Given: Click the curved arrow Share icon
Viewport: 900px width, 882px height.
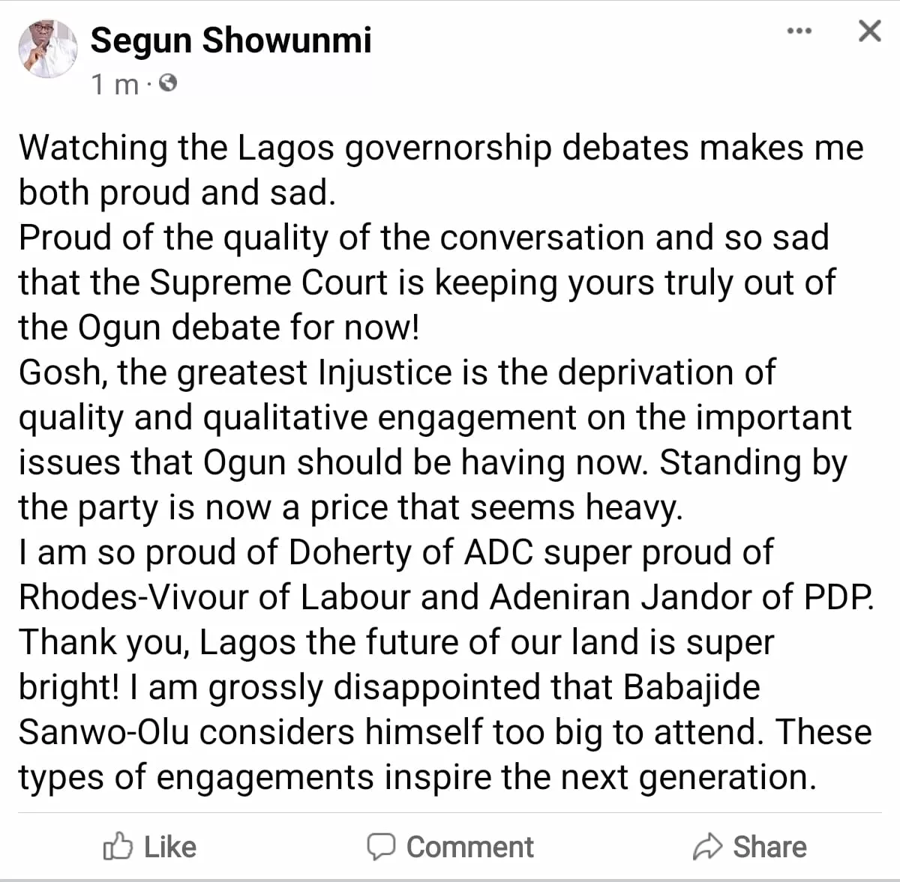Looking at the screenshot, I should pyautogui.click(x=707, y=847).
